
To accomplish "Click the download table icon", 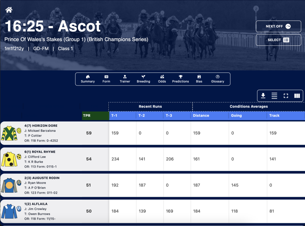I will click(263, 96).
